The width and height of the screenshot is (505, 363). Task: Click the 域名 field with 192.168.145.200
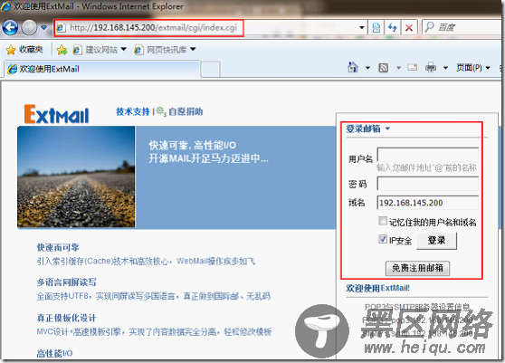click(x=427, y=203)
